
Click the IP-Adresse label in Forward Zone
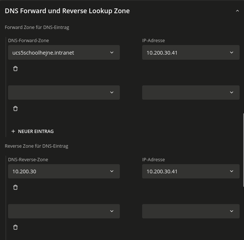[153, 41]
